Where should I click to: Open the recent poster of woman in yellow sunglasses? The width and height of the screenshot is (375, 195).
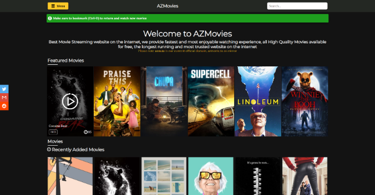coord(211,176)
